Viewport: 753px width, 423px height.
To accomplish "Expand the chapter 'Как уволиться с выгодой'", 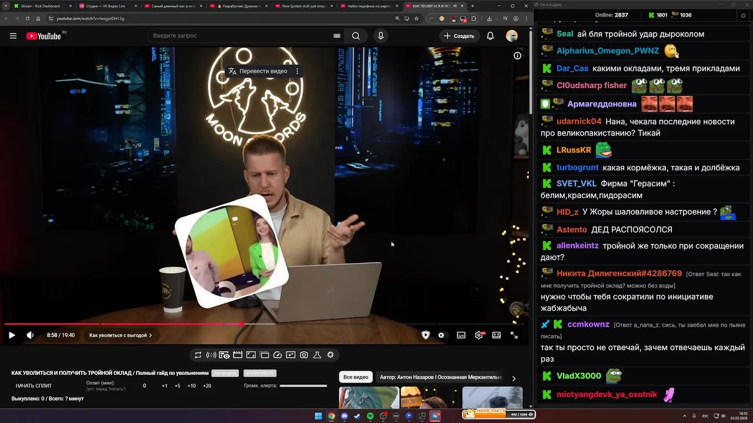I will click(x=121, y=335).
